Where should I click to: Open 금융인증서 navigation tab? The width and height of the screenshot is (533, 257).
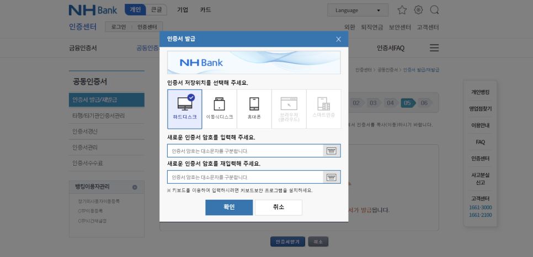(83, 48)
